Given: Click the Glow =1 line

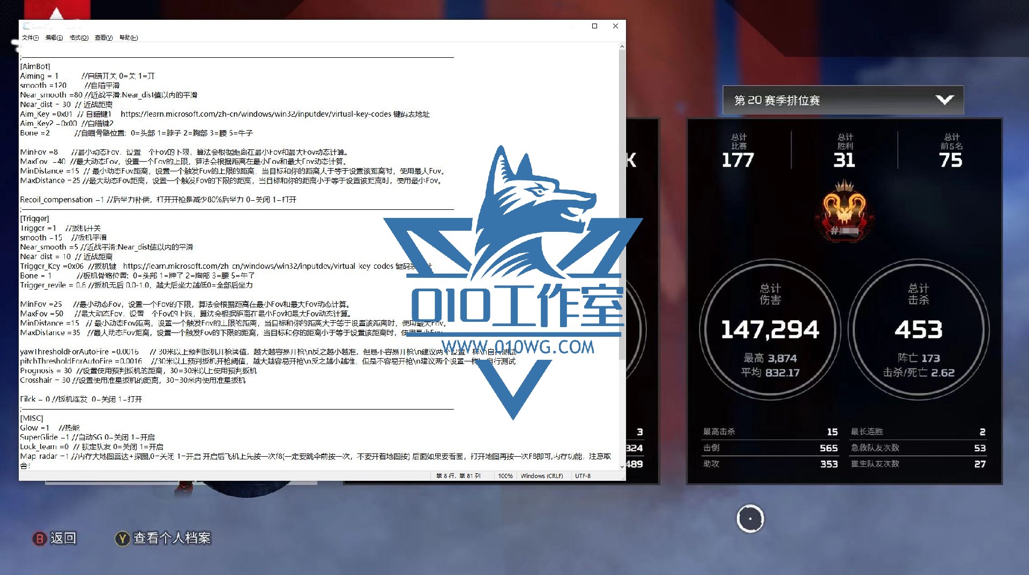Looking at the screenshot, I should [50, 428].
